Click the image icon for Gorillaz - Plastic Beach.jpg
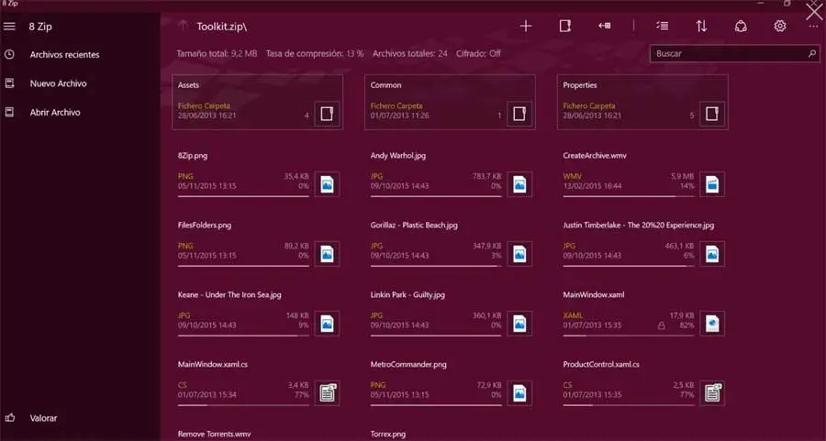Screen dimensions: 826x441 [x=519, y=254]
